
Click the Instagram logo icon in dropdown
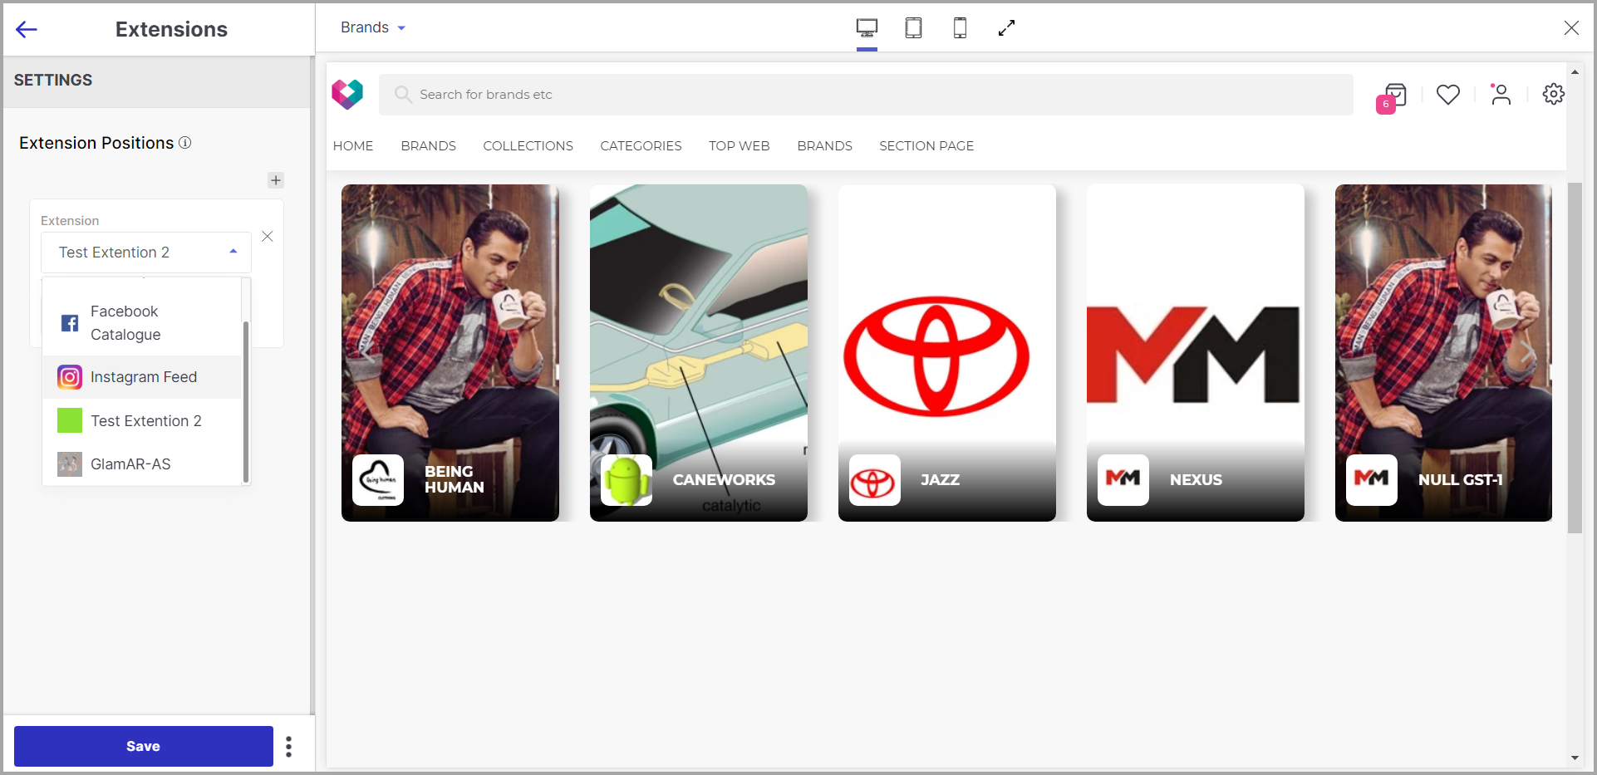[x=70, y=377]
